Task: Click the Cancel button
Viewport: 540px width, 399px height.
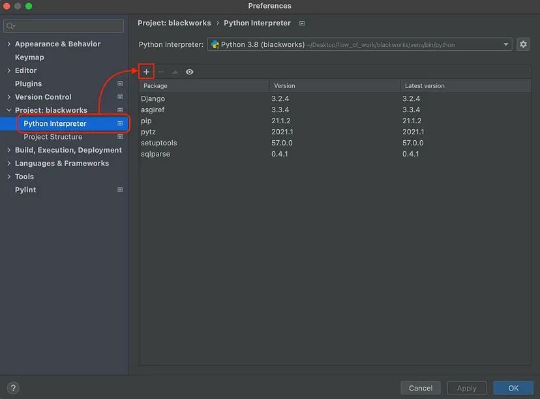Action: coord(421,388)
